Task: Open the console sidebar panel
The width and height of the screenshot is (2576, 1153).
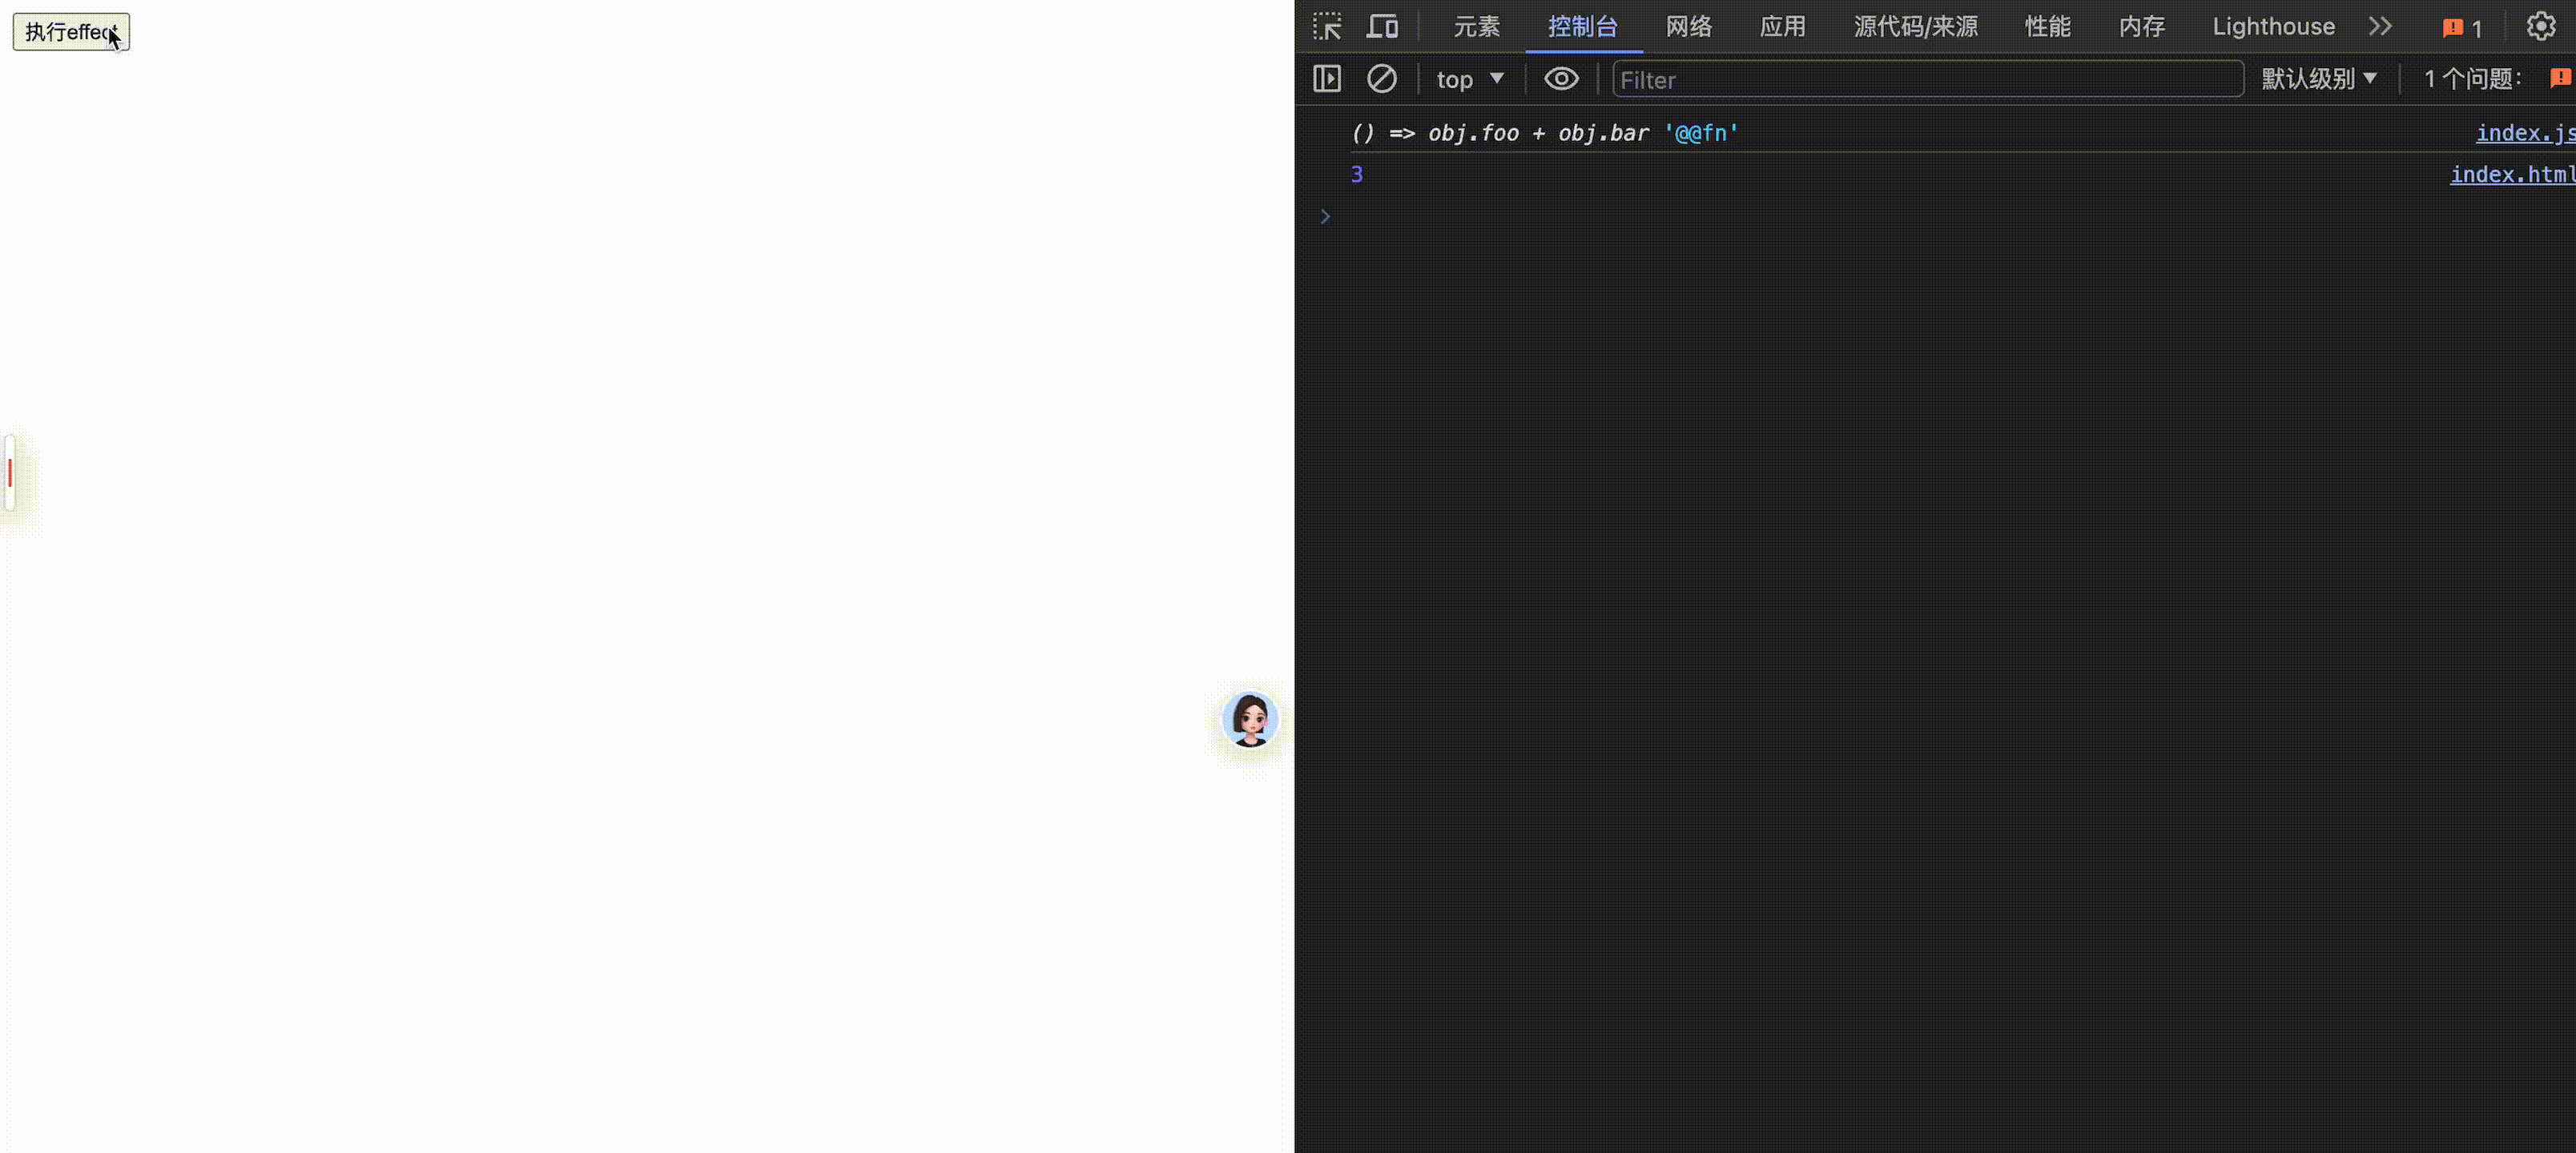Action: click(1326, 78)
